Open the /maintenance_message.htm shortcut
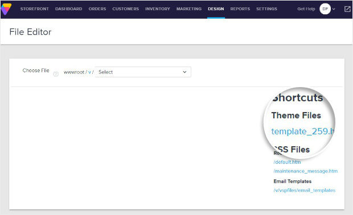 (x=306, y=171)
